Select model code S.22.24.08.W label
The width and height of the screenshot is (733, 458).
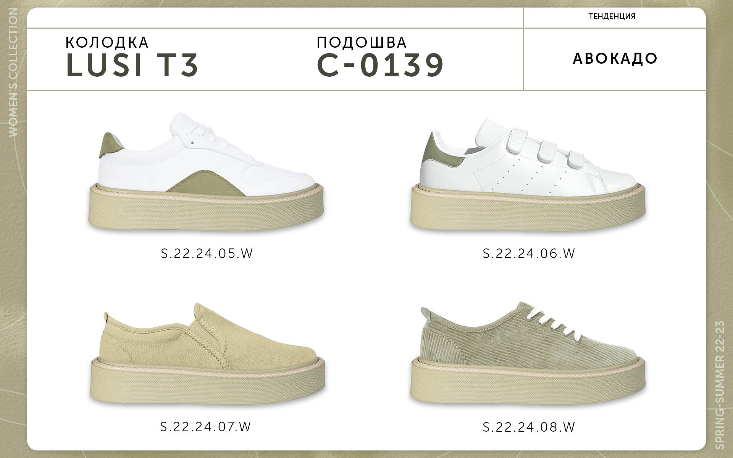(x=529, y=426)
